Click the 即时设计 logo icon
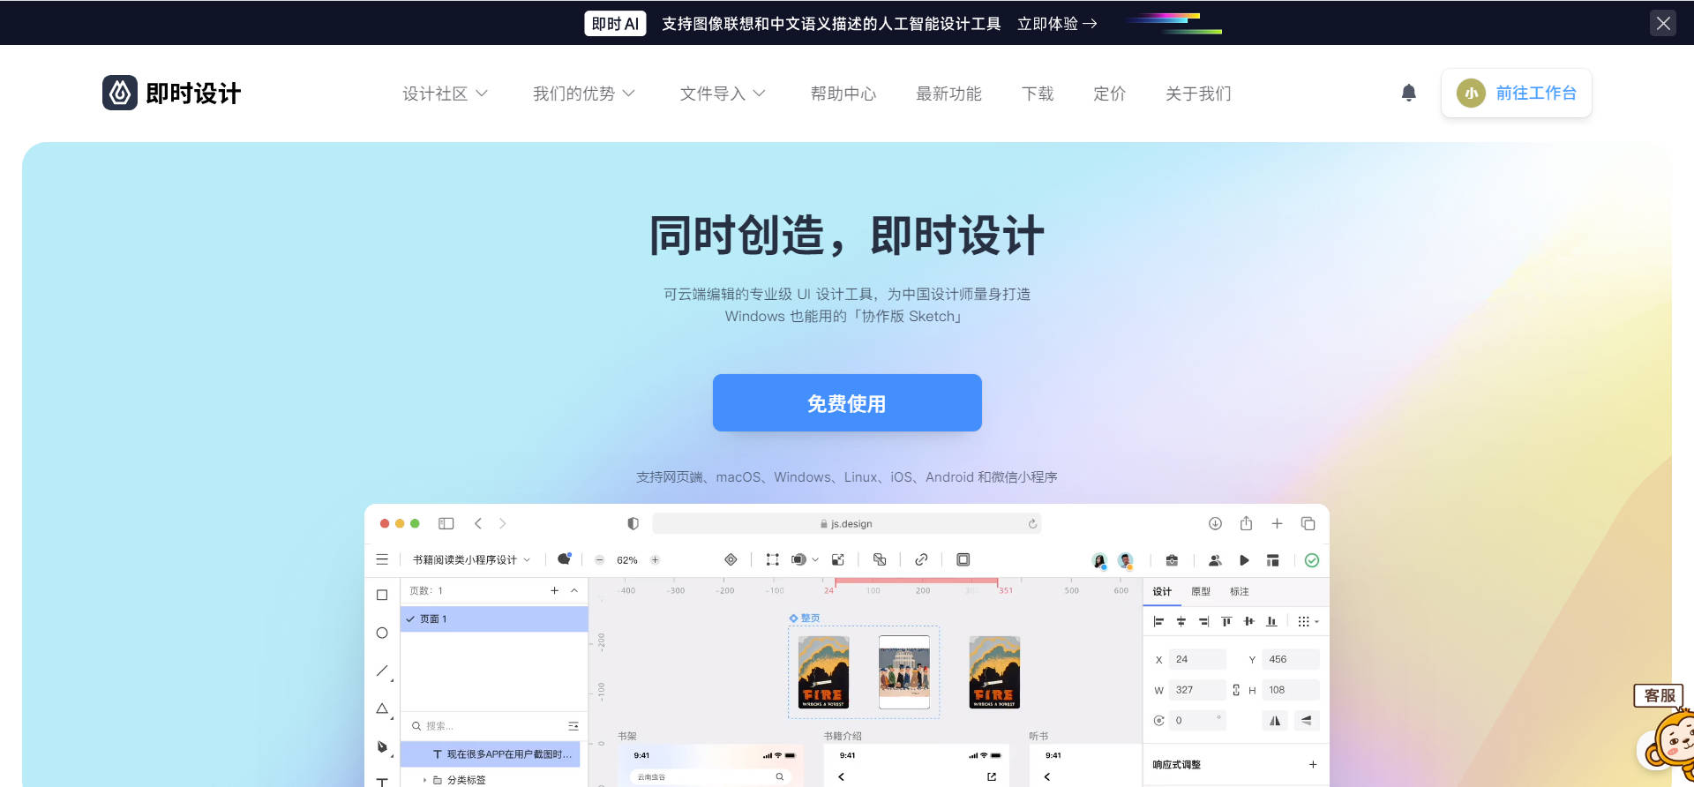Image resolution: width=1694 pixels, height=787 pixels. 120,93
